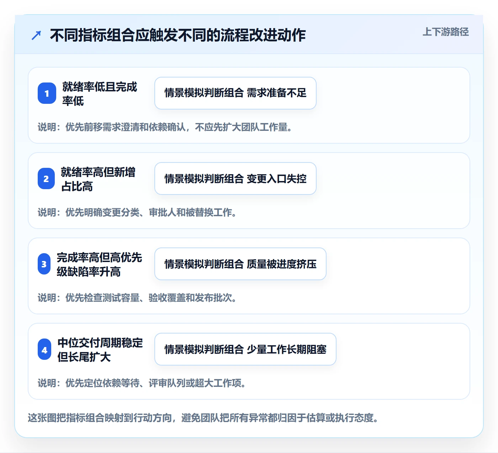
Task: Click the heading 完成率高但高优先级缺陷率升高
Action: click(x=99, y=264)
